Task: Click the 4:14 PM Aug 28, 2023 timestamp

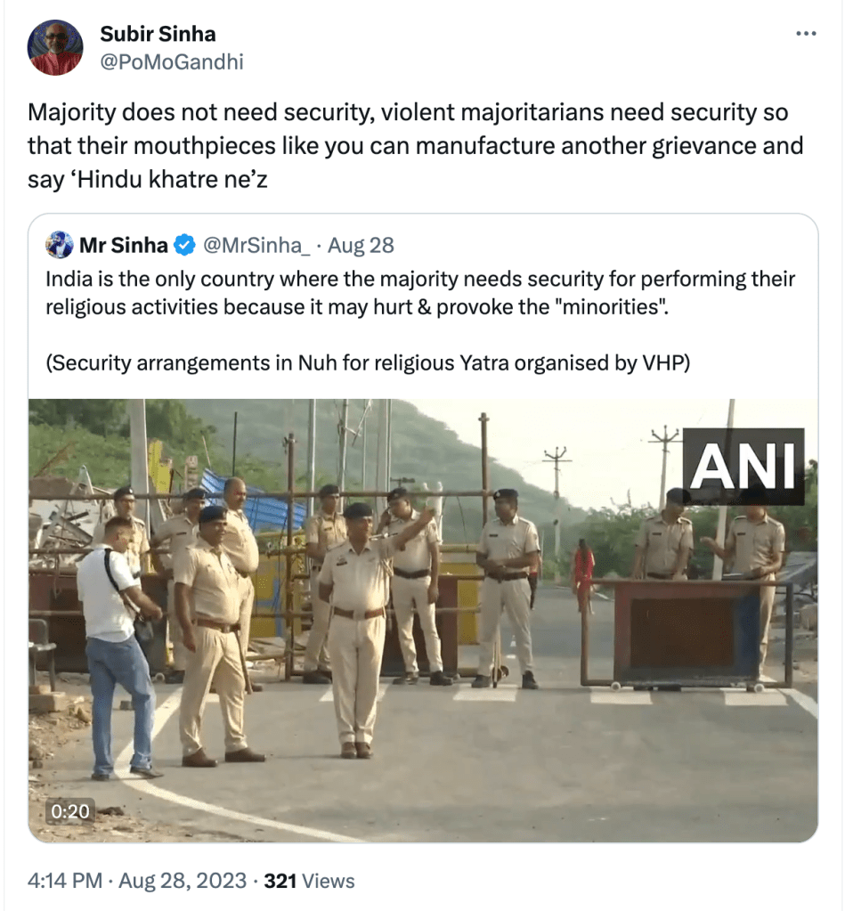Action: 137,881
